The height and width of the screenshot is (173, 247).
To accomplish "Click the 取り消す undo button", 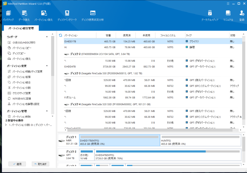I will coord(41,164).
